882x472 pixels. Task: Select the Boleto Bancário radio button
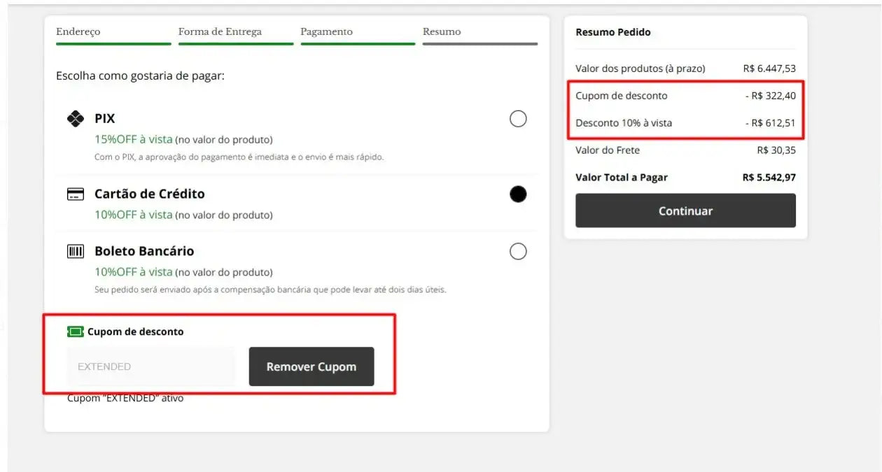tap(518, 251)
